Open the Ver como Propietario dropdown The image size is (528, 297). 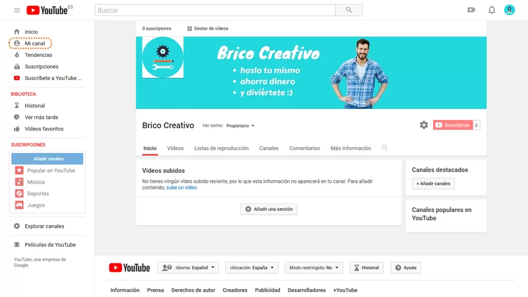(x=240, y=125)
